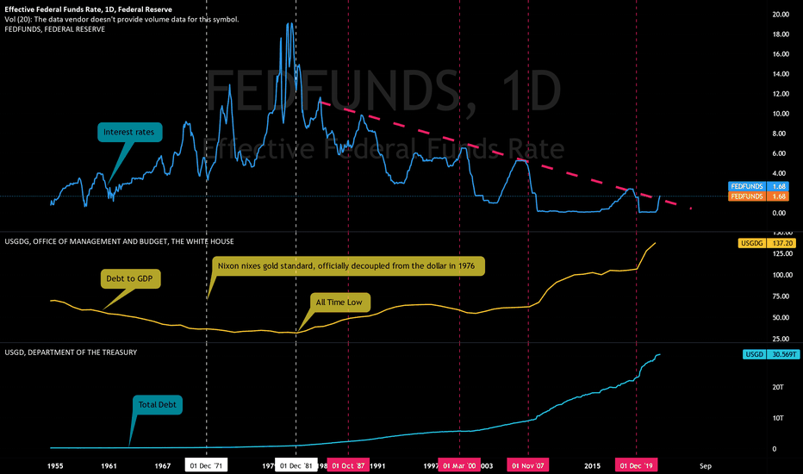Click the '01 Nov '07' date marker

528,465
